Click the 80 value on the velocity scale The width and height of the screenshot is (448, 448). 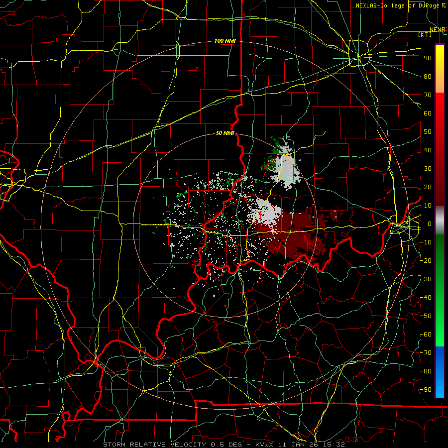tap(428, 77)
